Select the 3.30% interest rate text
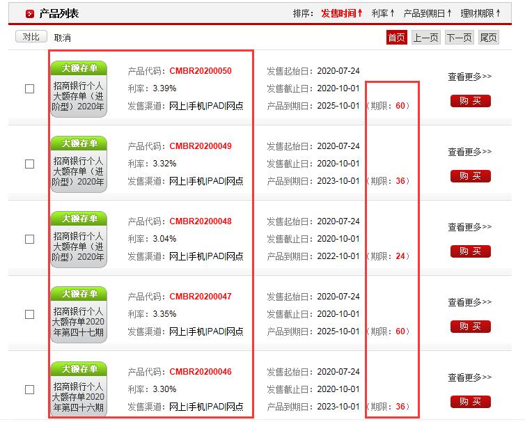 click(x=164, y=389)
